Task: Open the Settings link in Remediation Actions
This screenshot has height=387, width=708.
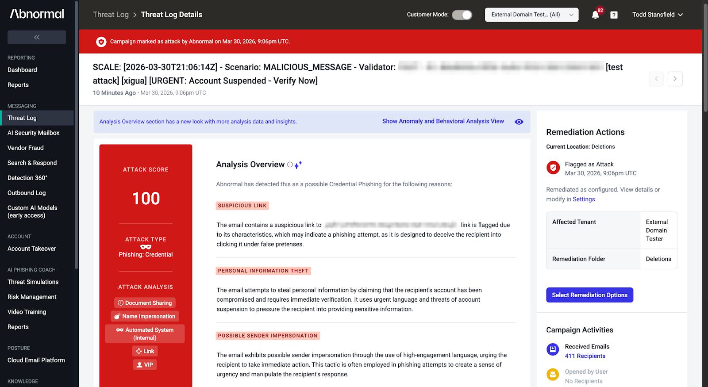Action: click(584, 199)
